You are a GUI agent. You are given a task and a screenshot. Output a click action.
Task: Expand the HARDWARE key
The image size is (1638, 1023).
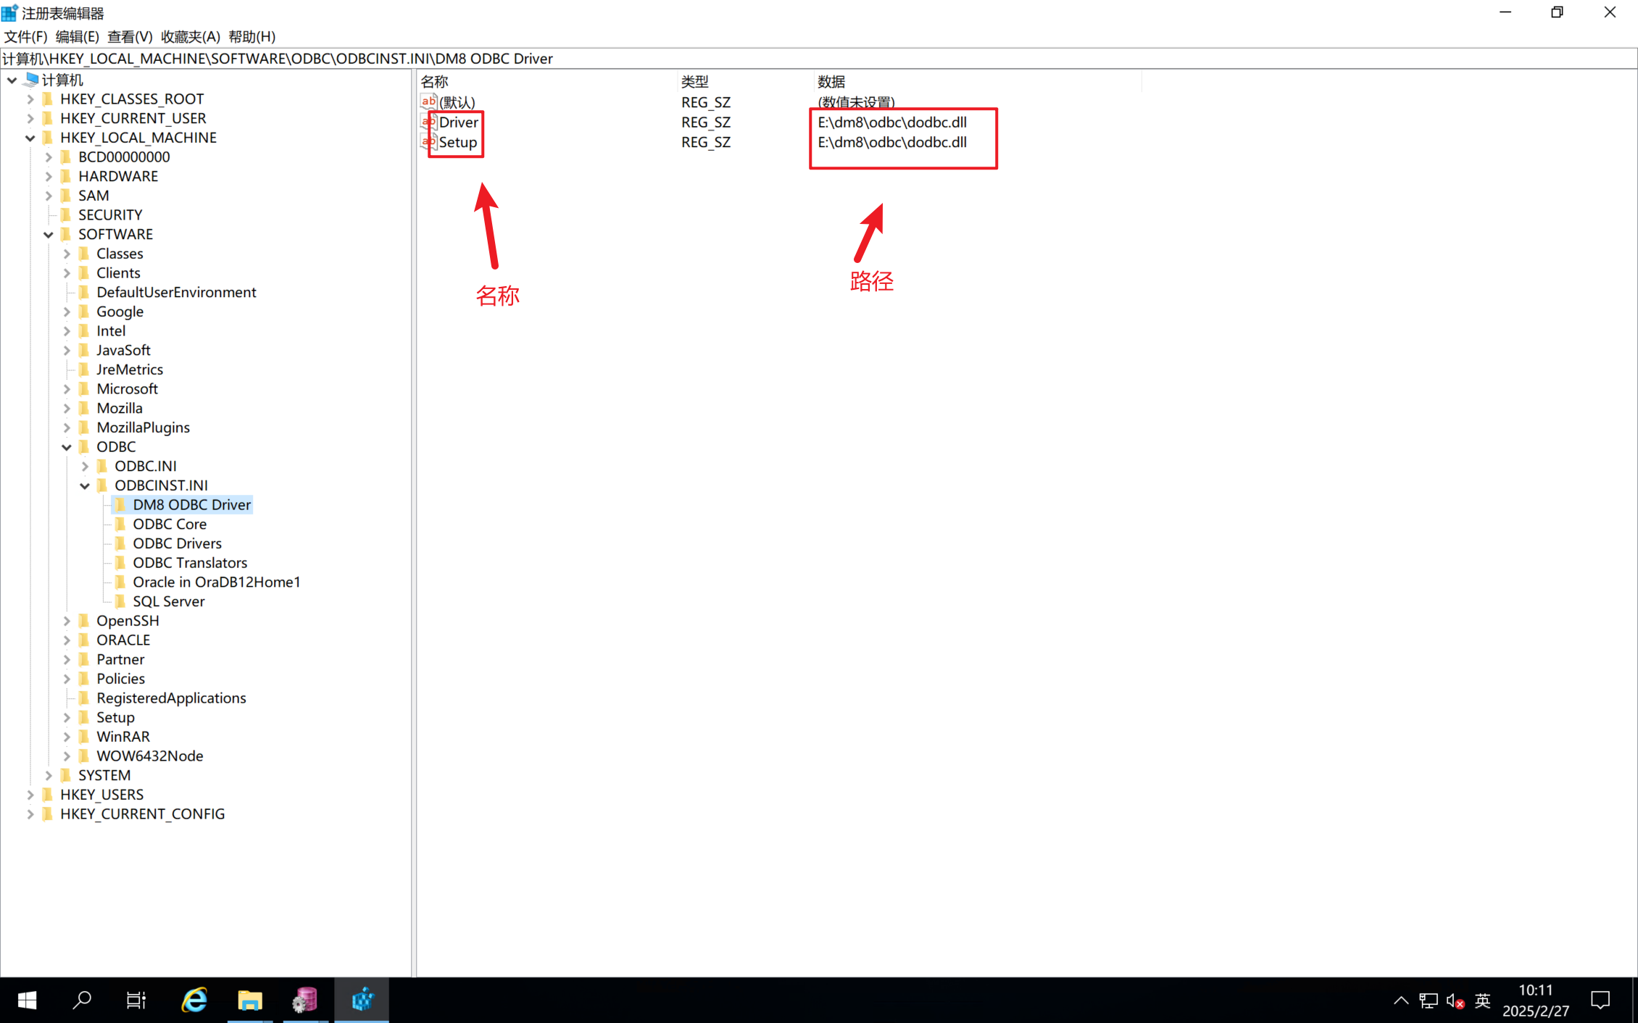click(49, 176)
